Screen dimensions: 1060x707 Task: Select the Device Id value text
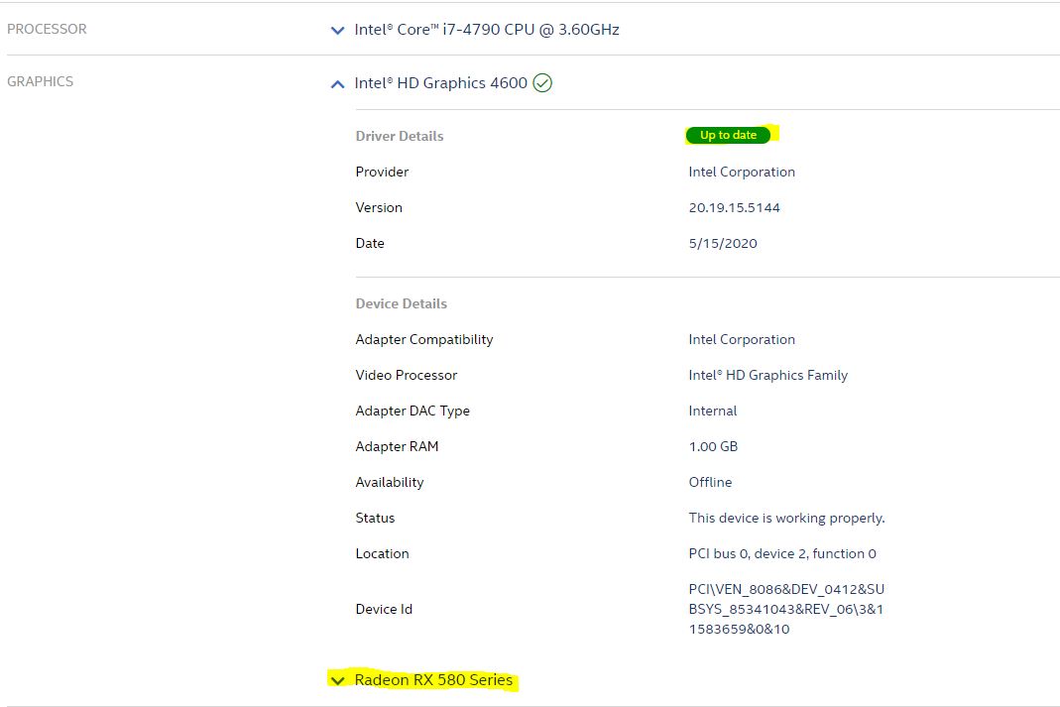tap(786, 609)
